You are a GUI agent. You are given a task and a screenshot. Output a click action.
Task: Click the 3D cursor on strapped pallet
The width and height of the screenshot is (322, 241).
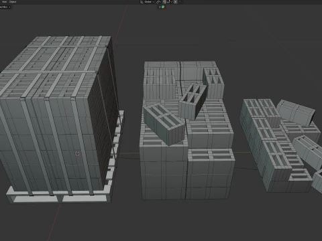click(77, 154)
